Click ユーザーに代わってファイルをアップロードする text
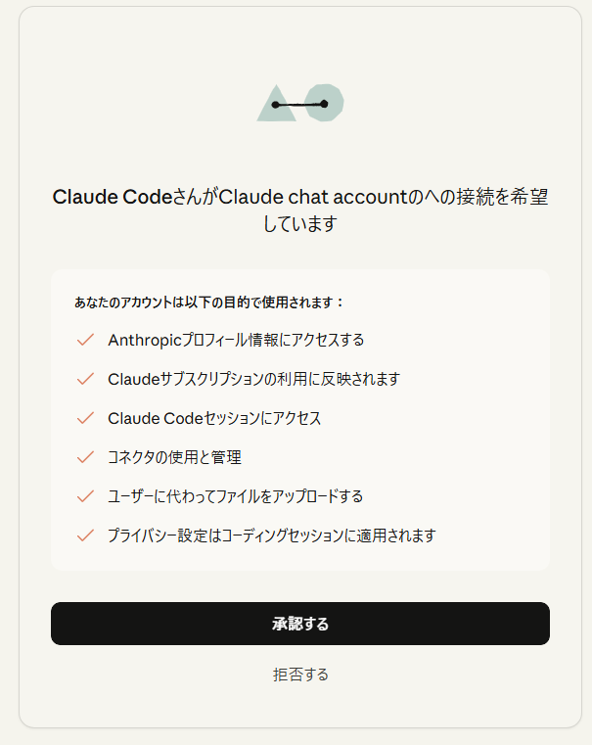The image size is (592, 745). 235,496
